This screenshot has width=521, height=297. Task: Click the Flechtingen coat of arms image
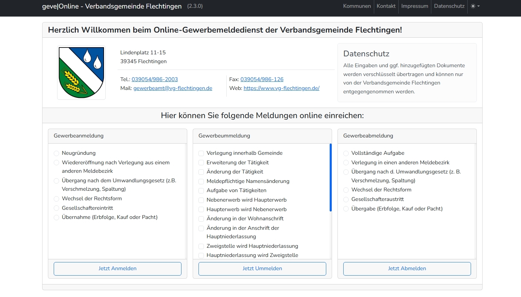click(x=81, y=73)
